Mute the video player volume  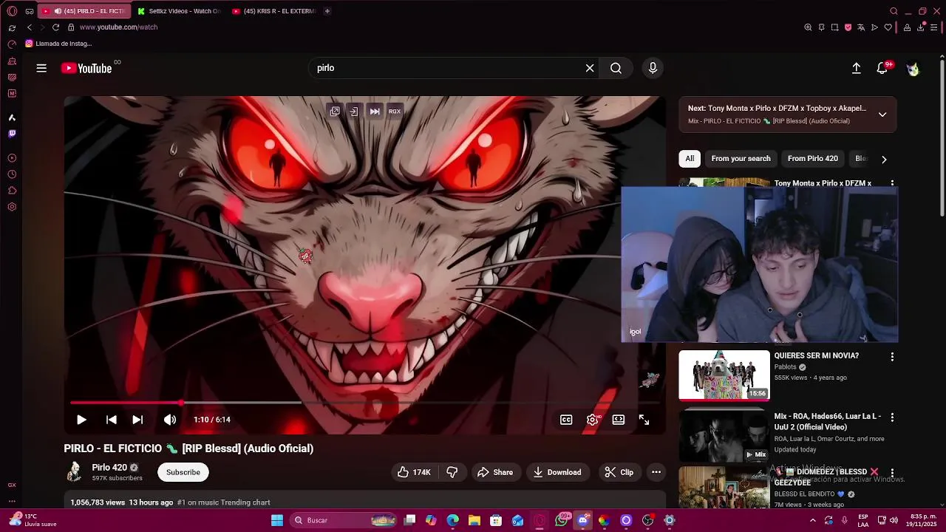(170, 420)
